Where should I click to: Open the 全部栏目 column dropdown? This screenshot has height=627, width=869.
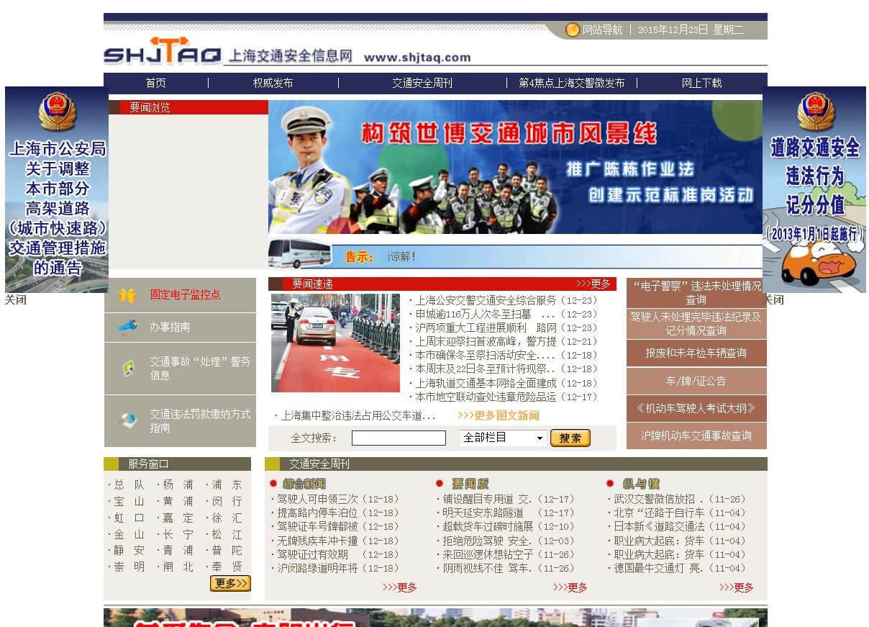click(x=501, y=438)
